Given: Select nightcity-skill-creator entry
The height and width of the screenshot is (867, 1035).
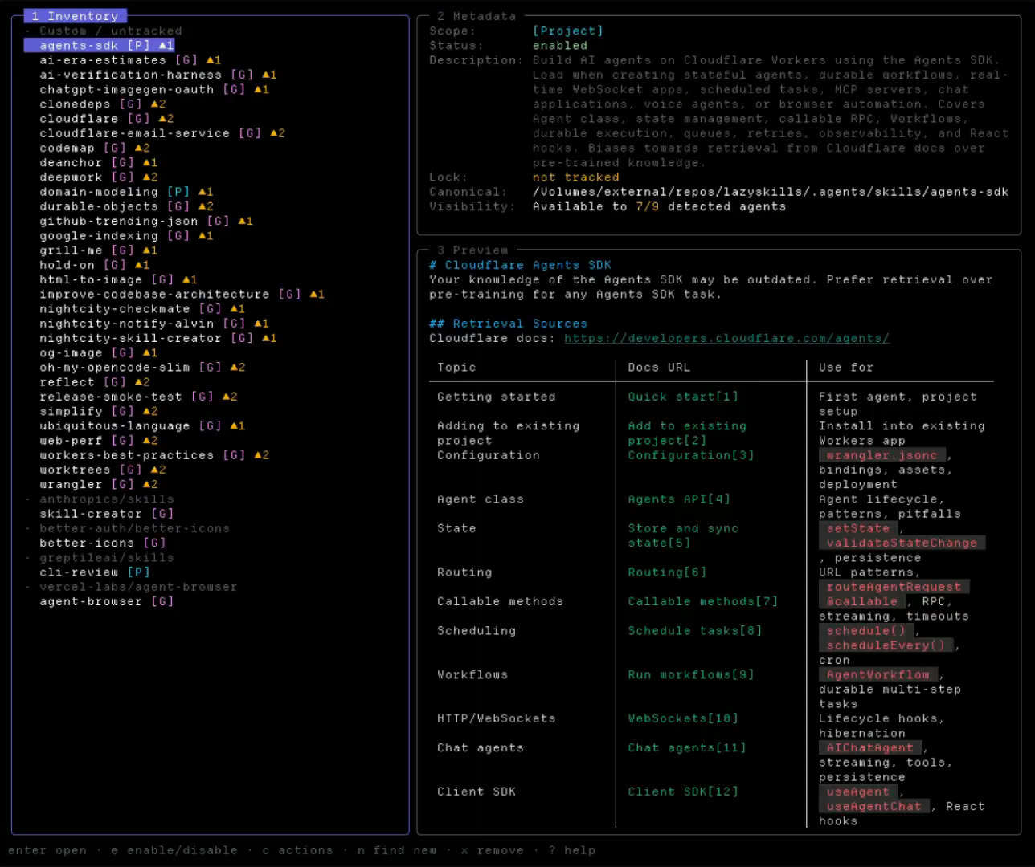Looking at the screenshot, I should (158, 338).
